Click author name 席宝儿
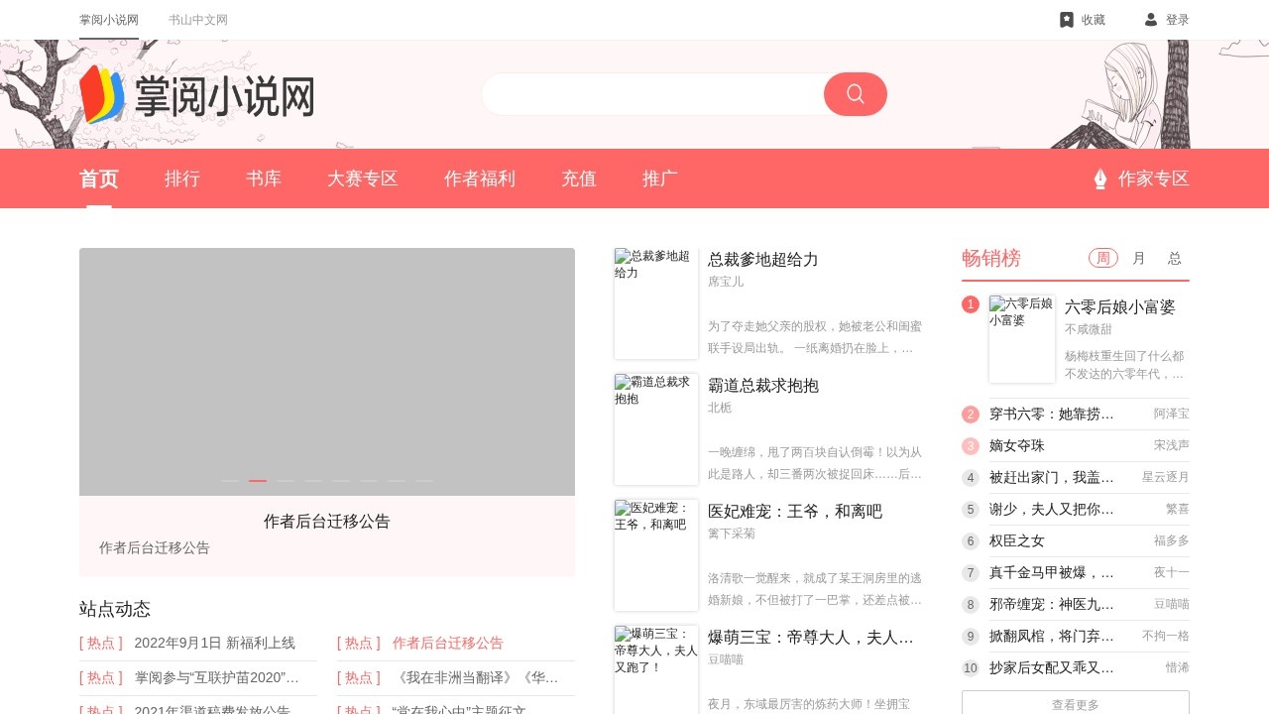This screenshot has width=1269, height=714. [x=726, y=282]
